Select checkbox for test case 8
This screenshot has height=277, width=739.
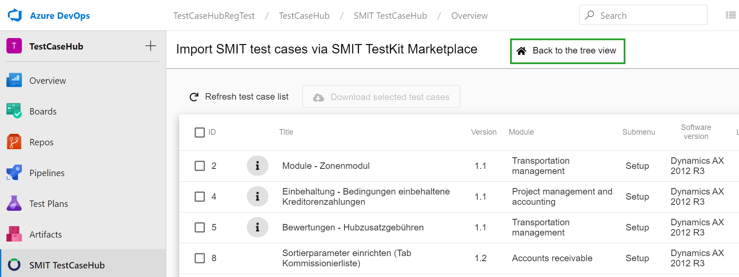click(200, 258)
